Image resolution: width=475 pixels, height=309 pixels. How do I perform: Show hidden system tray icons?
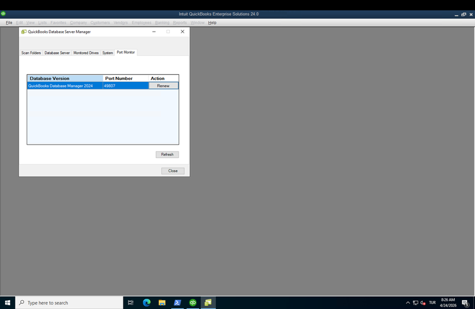click(x=408, y=303)
